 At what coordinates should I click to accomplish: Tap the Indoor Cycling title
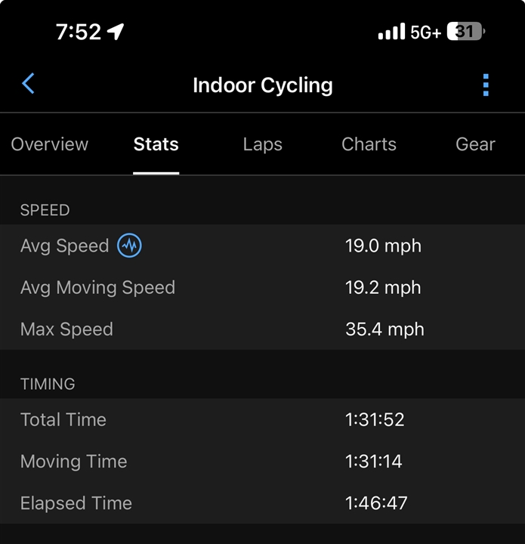click(x=263, y=85)
